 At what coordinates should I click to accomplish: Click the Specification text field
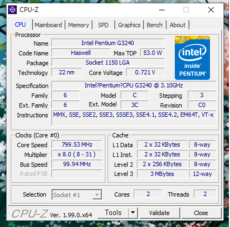[x=134, y=85]
